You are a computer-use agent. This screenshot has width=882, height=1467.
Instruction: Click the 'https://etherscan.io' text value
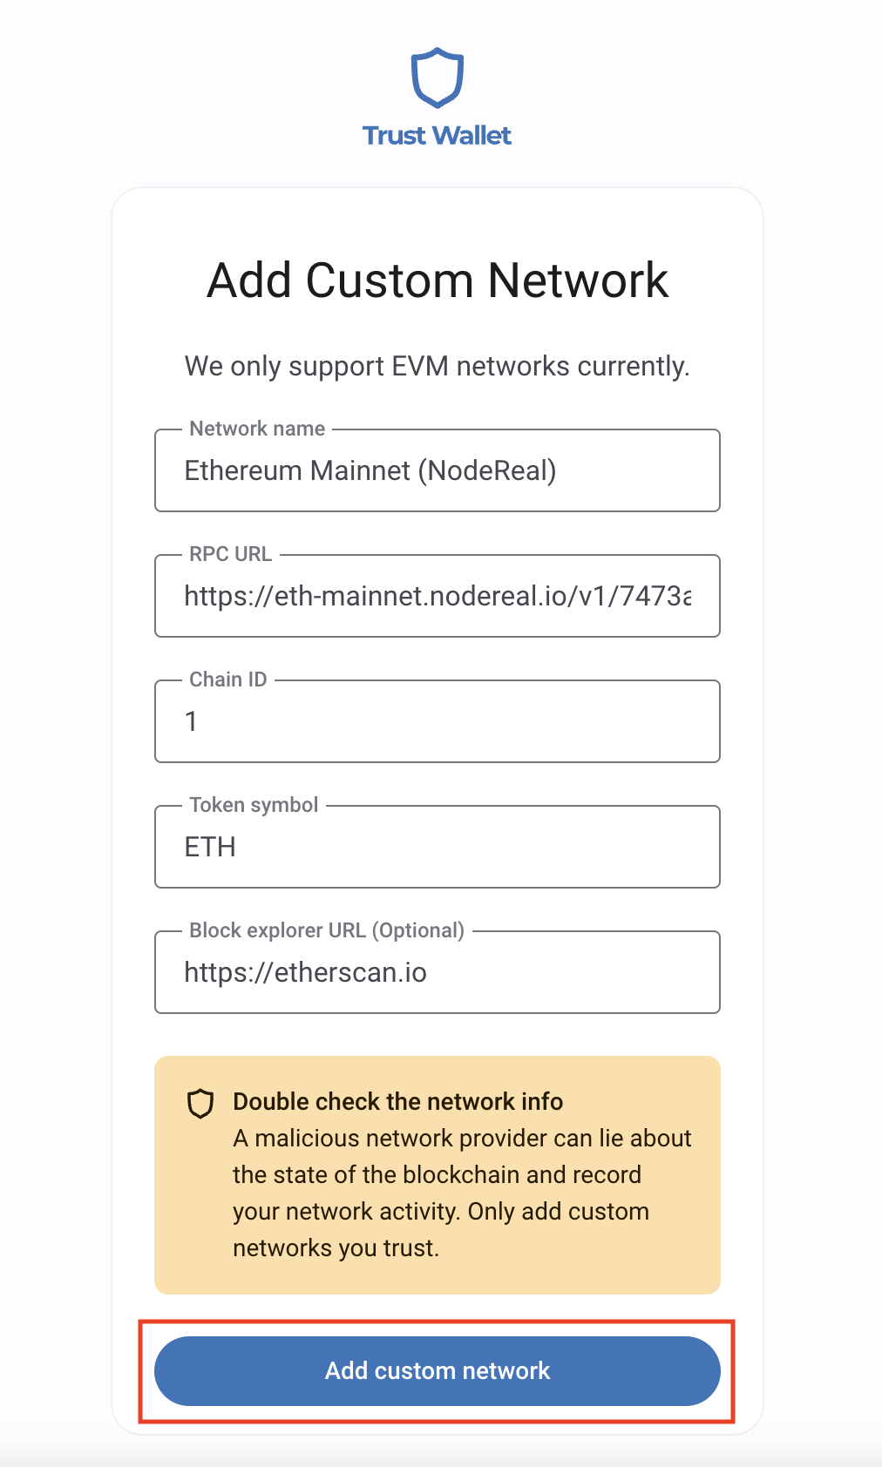point(305,973)
